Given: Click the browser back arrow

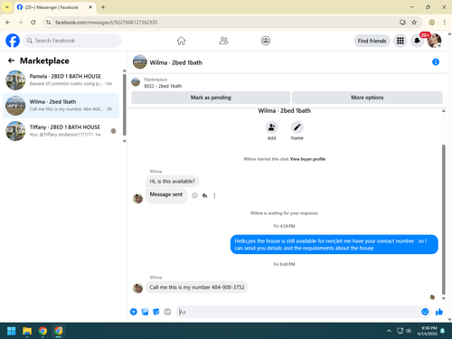Looking at the screenshot, I should point(8,23).
